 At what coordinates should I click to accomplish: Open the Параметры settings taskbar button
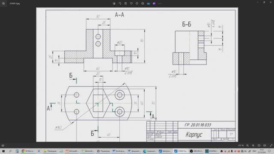coord(104,151)
